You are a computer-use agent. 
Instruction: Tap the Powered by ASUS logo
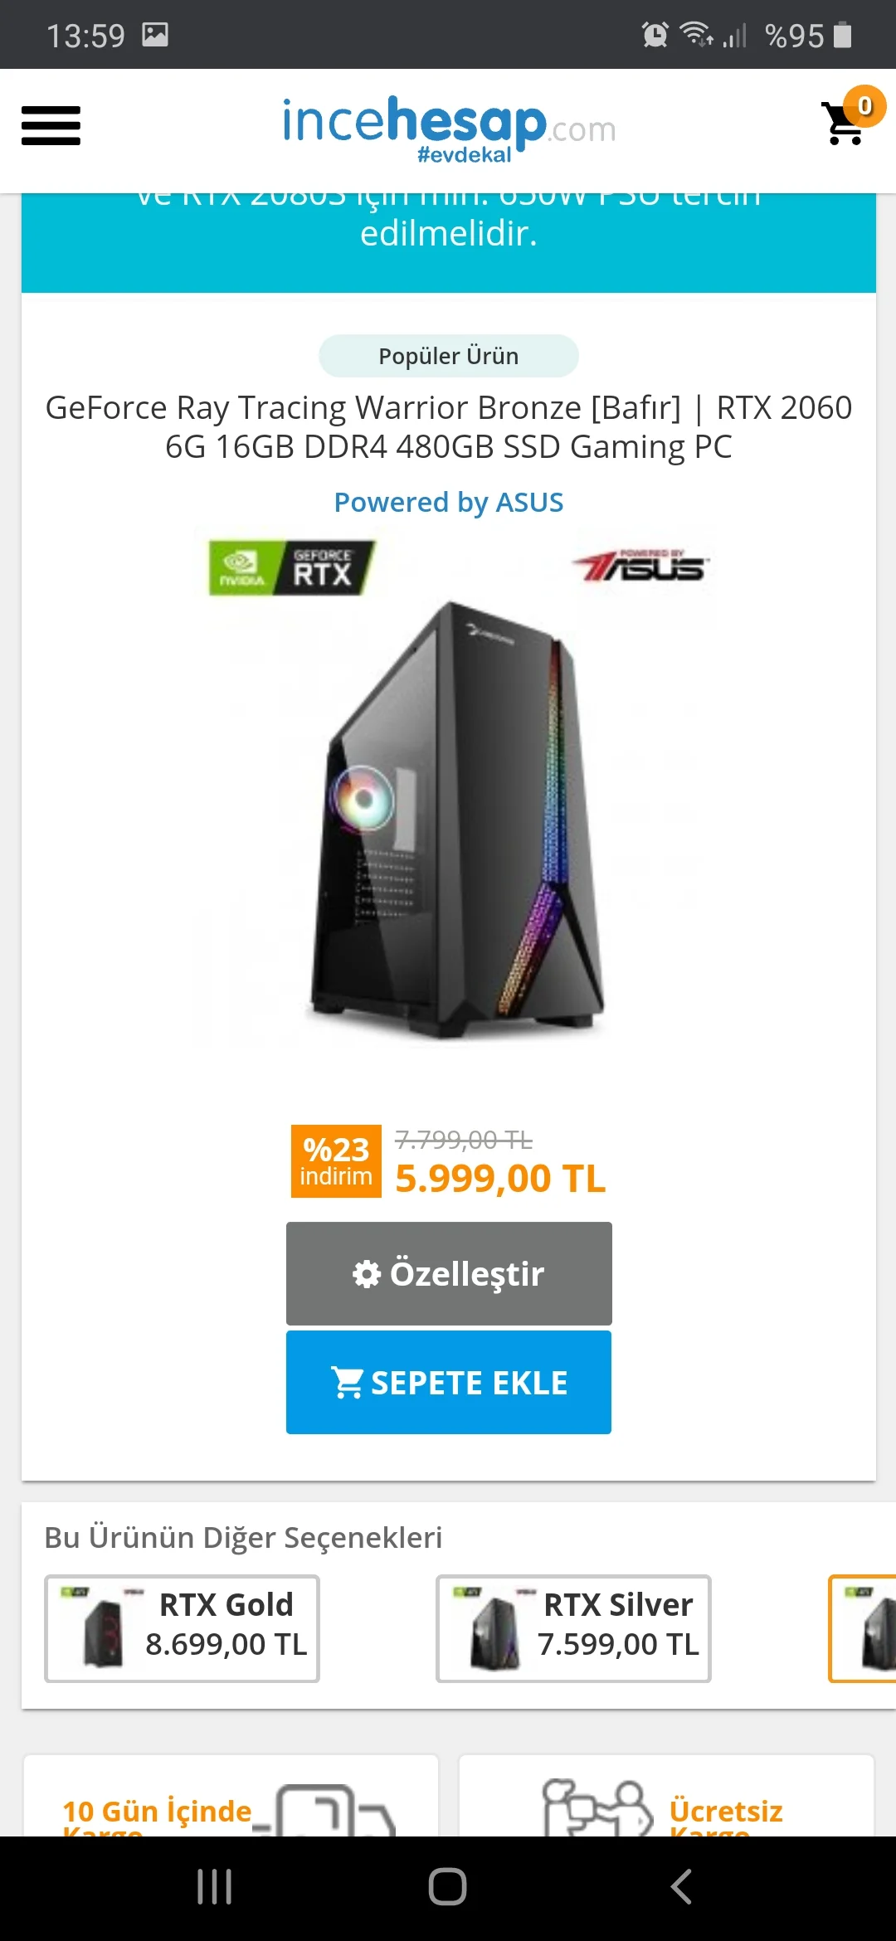click(640, 567)
